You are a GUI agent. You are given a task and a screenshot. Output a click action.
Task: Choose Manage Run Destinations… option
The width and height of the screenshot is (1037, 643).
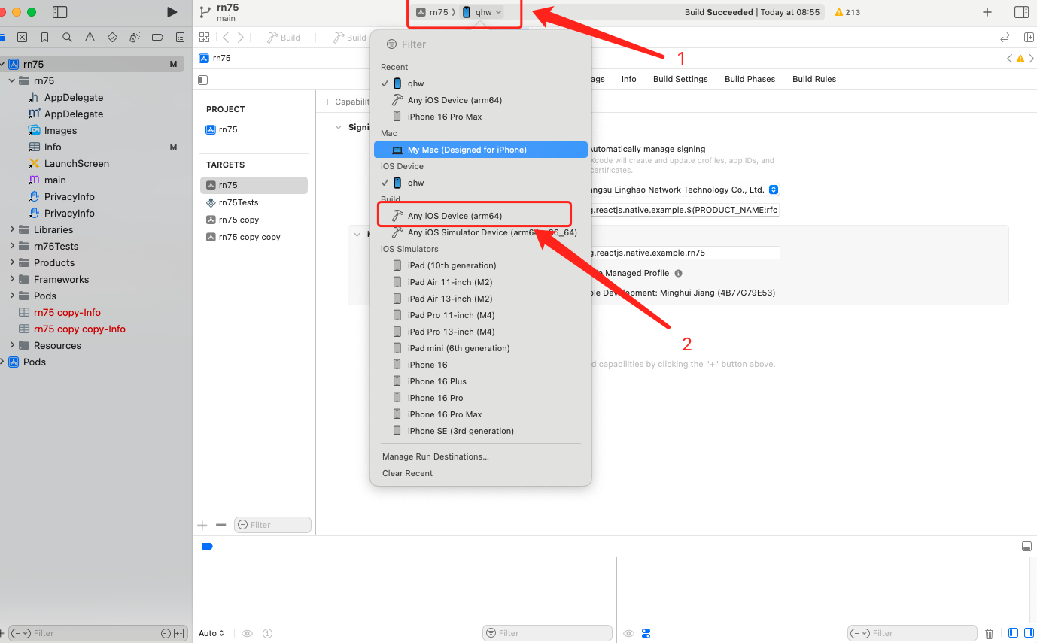coord(435,456)
